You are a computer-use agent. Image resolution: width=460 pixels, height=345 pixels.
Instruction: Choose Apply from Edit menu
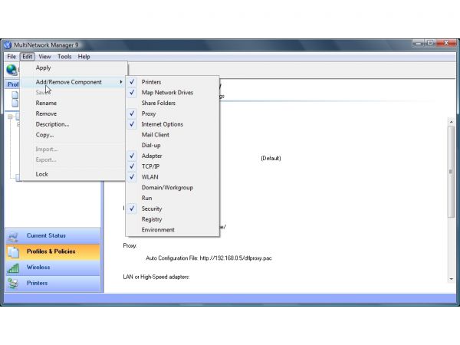coord(74,67)
